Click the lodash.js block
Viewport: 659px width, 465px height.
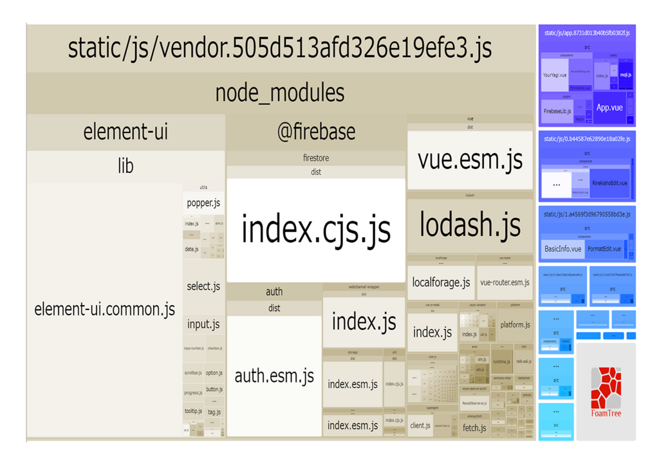coord(470,225)
